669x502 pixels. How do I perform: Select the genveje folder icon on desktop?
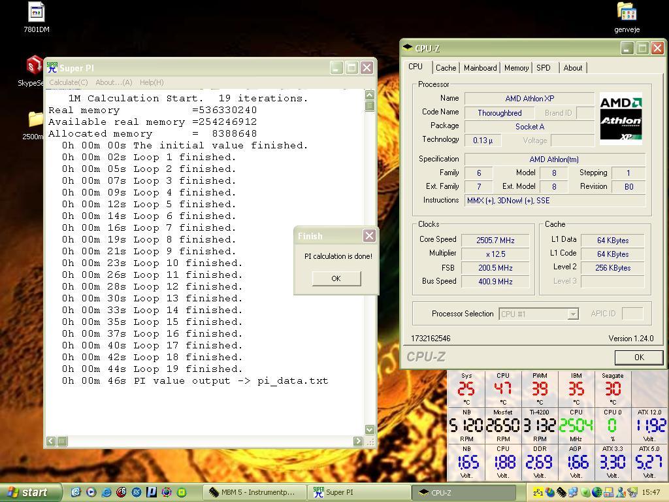coord(627,12)
